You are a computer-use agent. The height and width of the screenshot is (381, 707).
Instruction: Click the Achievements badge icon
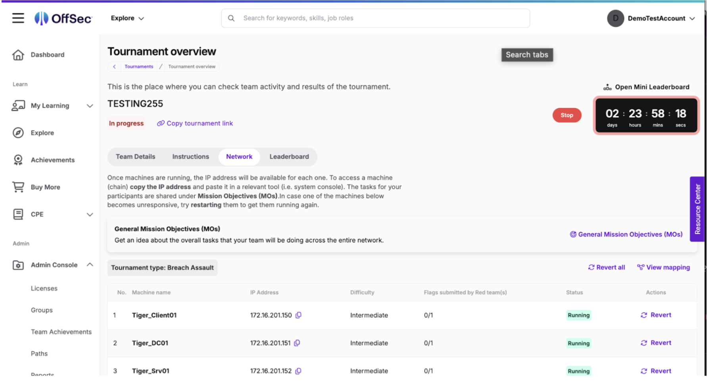pos(18,160)
